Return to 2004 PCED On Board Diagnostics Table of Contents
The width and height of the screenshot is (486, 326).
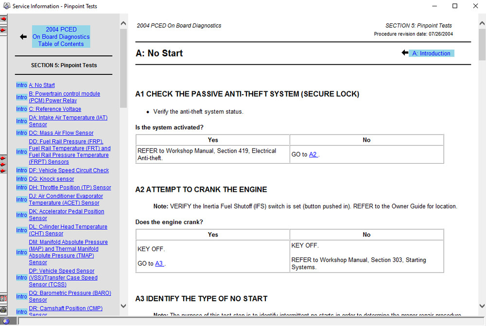tap(61, 36)
